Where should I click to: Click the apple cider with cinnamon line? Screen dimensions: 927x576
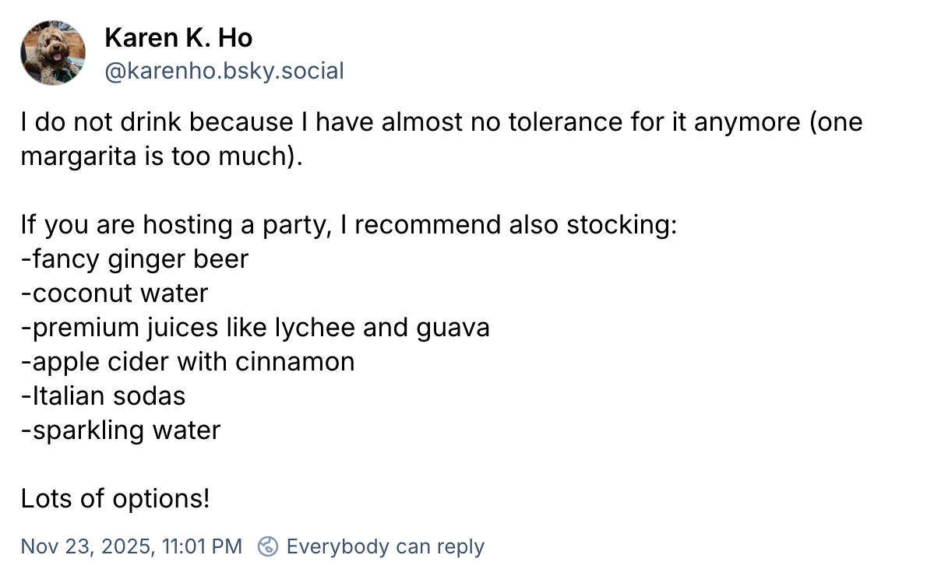click(187, 361)
